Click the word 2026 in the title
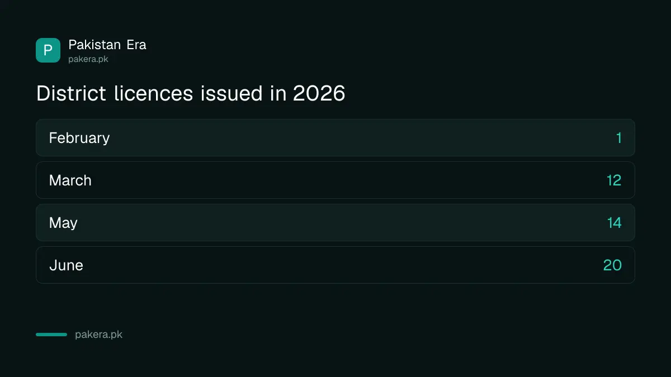This screenshot has height=377, width=671. (x=319, y=93)
